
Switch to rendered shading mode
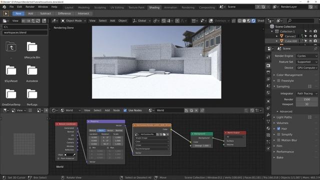pos(253,21)
